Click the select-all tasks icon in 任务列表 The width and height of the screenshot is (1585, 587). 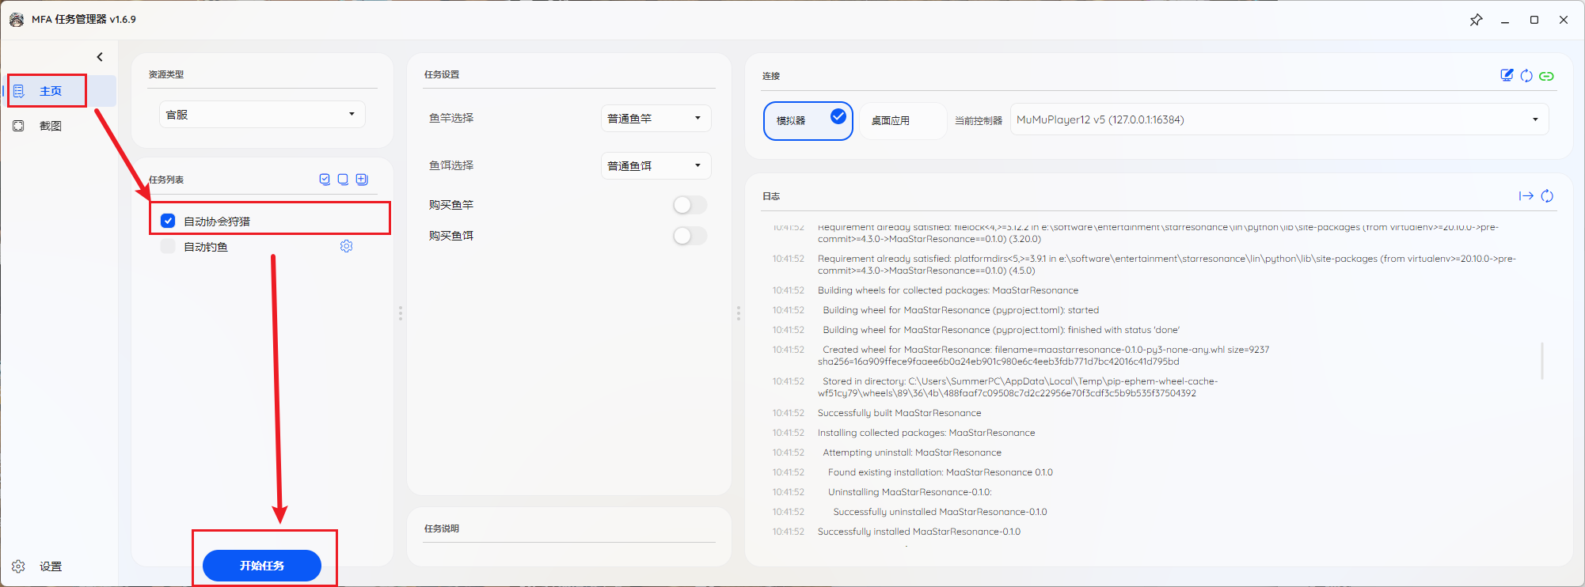pos(325,180)
